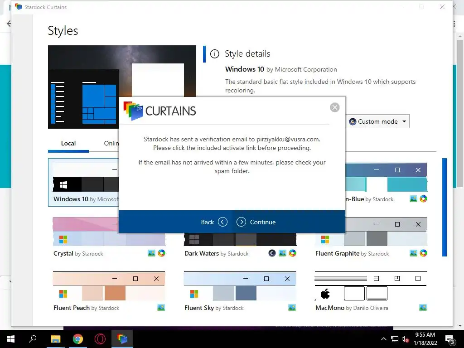The height and width of the screenshot is (348, 464).
Task: Click Crystal's color wheel icon
Action: coord(162,253)
